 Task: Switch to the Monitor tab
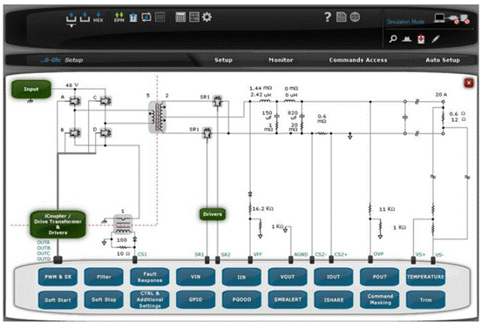click(x=281, y=60)
